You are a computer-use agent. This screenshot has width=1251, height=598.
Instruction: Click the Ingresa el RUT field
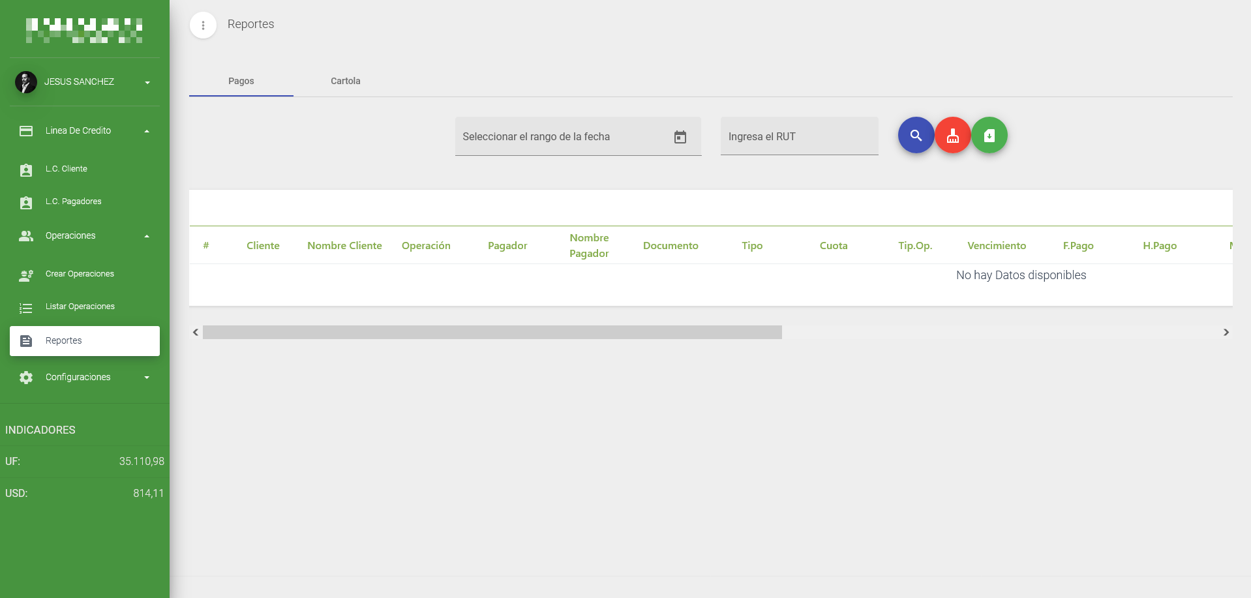pyautogui.click(x=799, y=137)
